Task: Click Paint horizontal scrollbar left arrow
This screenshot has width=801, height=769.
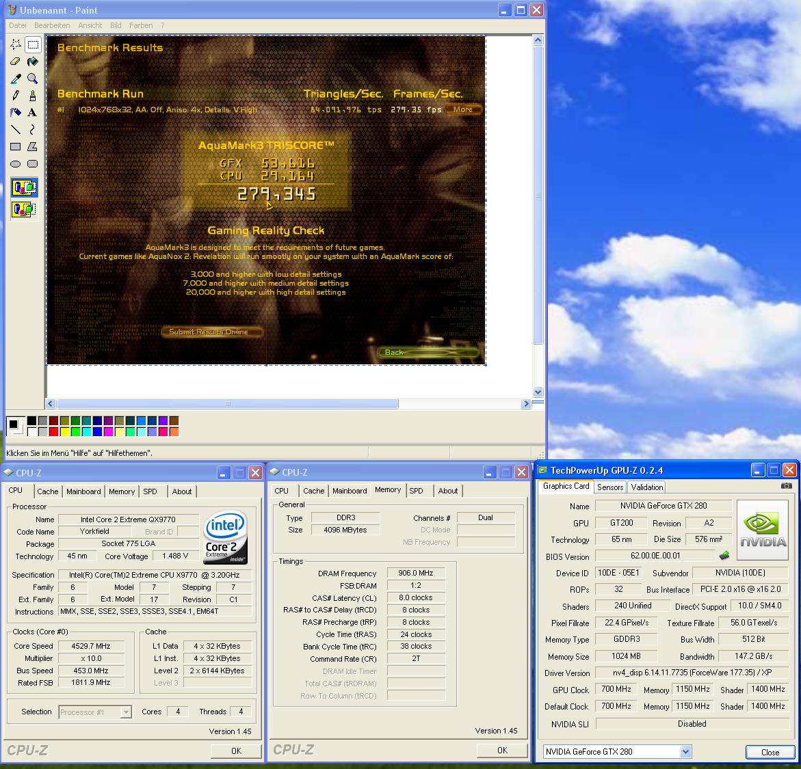Action: (51, 403)
